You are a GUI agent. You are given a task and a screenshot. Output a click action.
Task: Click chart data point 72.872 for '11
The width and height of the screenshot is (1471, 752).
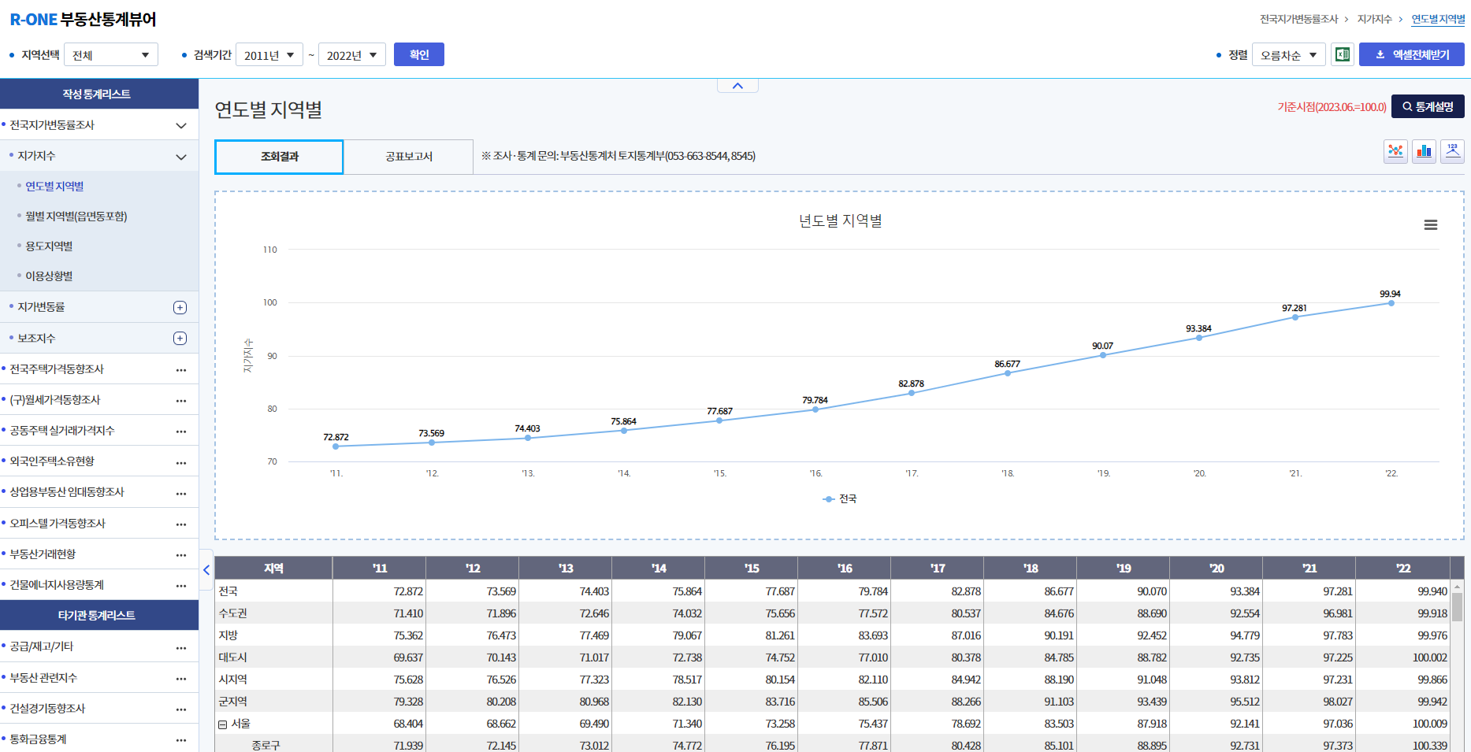tap(336, 446)
